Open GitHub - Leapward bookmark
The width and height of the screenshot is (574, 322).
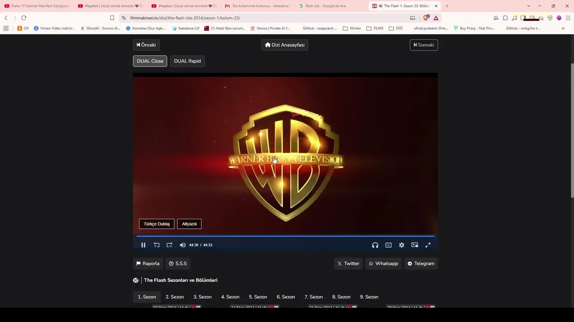pyautogui.click(x=319, y=28)
